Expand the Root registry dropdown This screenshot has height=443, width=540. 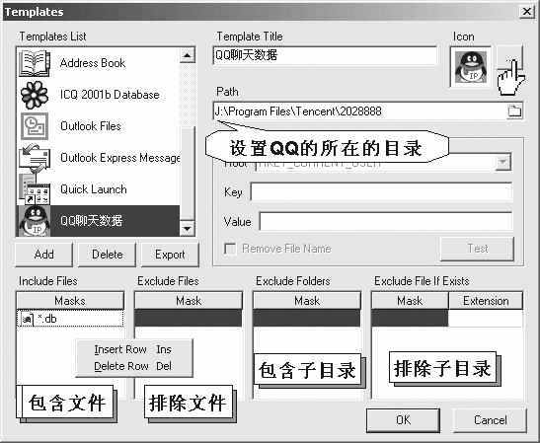coord(503,162)
